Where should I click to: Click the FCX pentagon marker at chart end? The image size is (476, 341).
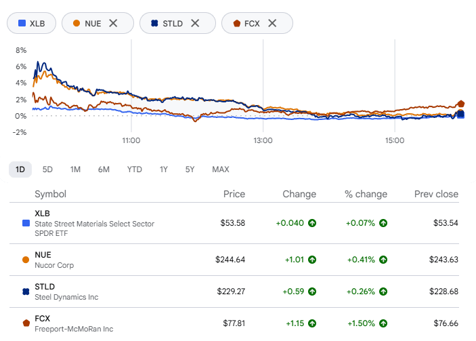click(461, 104)
